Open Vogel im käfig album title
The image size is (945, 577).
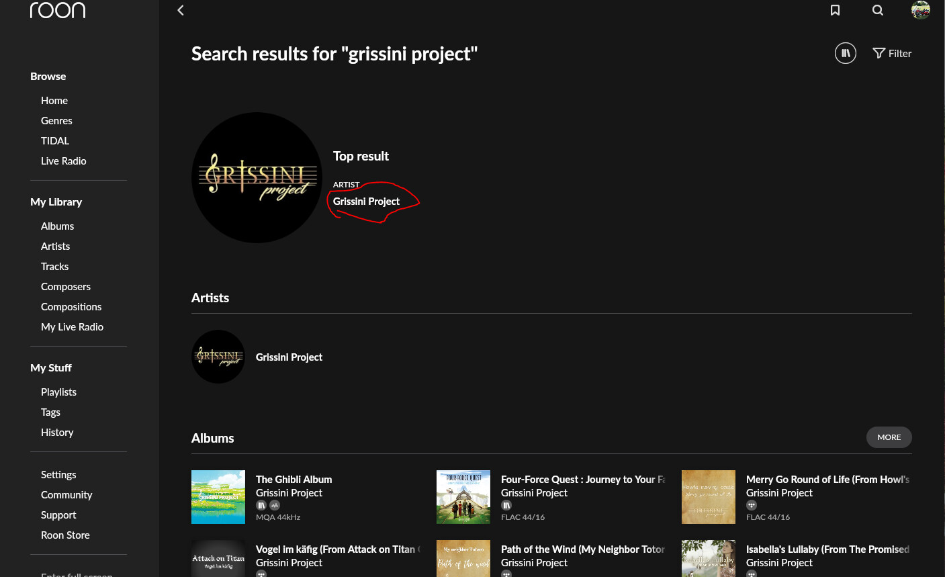(x=338, y=549)
